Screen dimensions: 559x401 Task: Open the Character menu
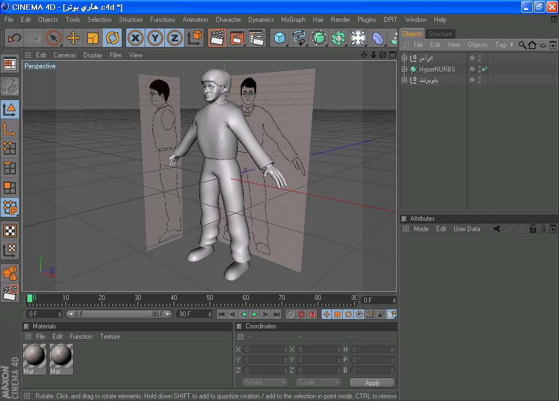click(x=228, y=20)
